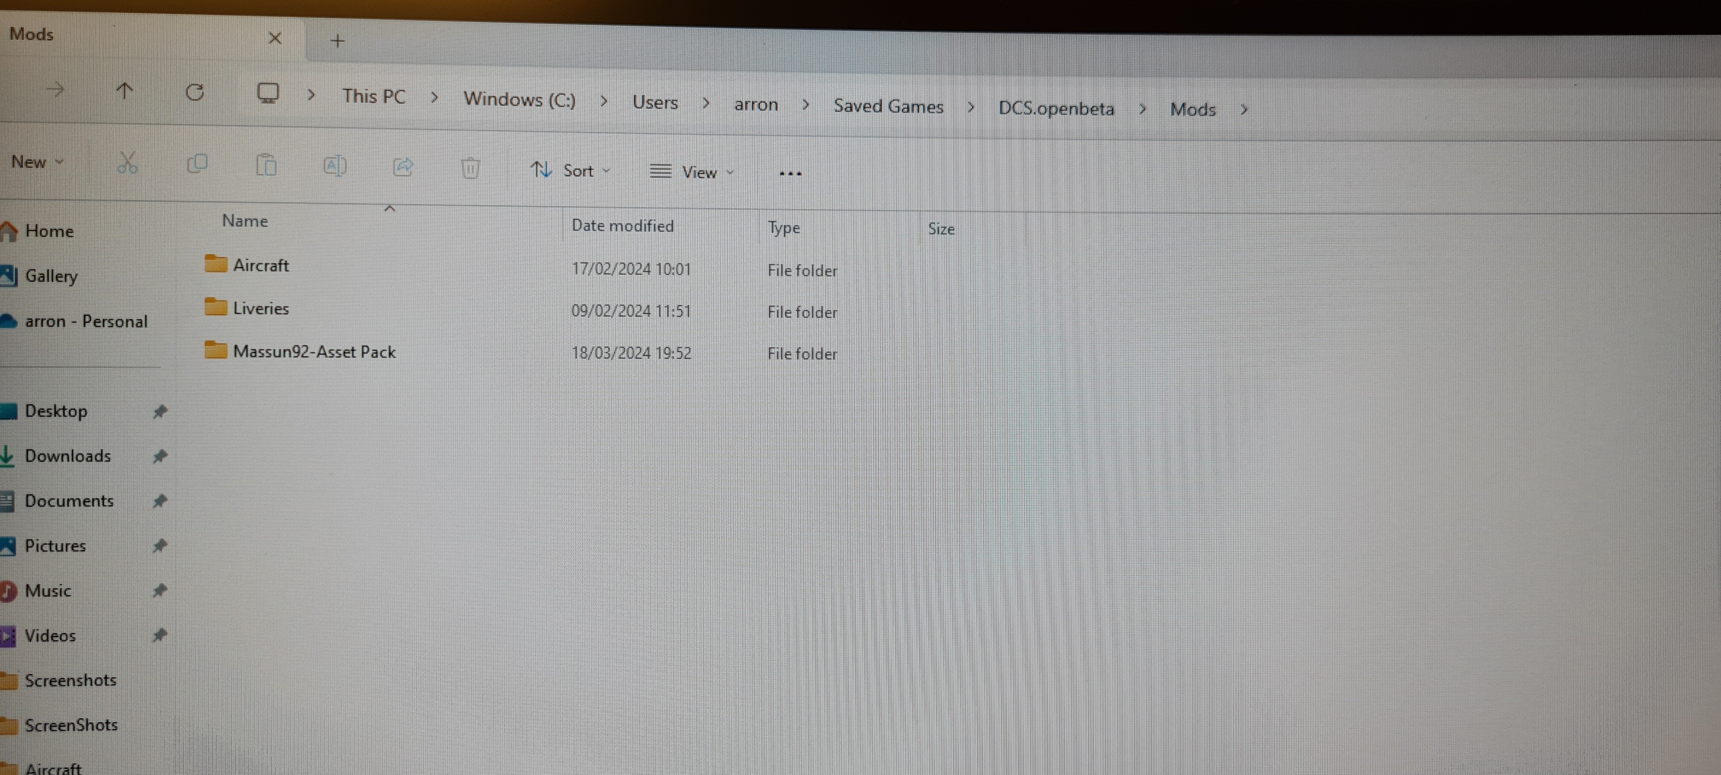
Task: Unpin Desktop using its pin icon
Action: click(x=160, y=411)
